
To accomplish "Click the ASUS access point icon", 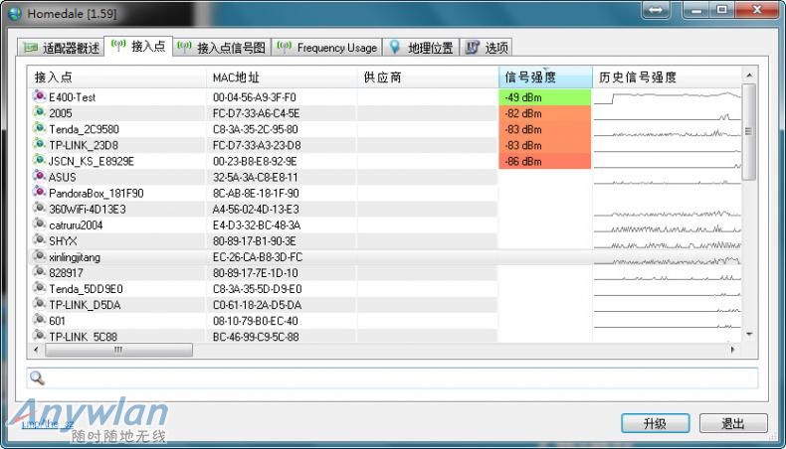I will (x=39, y=176).
